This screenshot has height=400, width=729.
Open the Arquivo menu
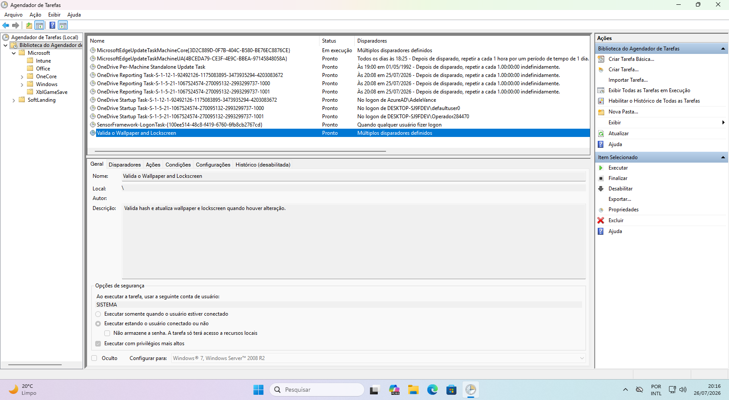[x=13, y=15]
